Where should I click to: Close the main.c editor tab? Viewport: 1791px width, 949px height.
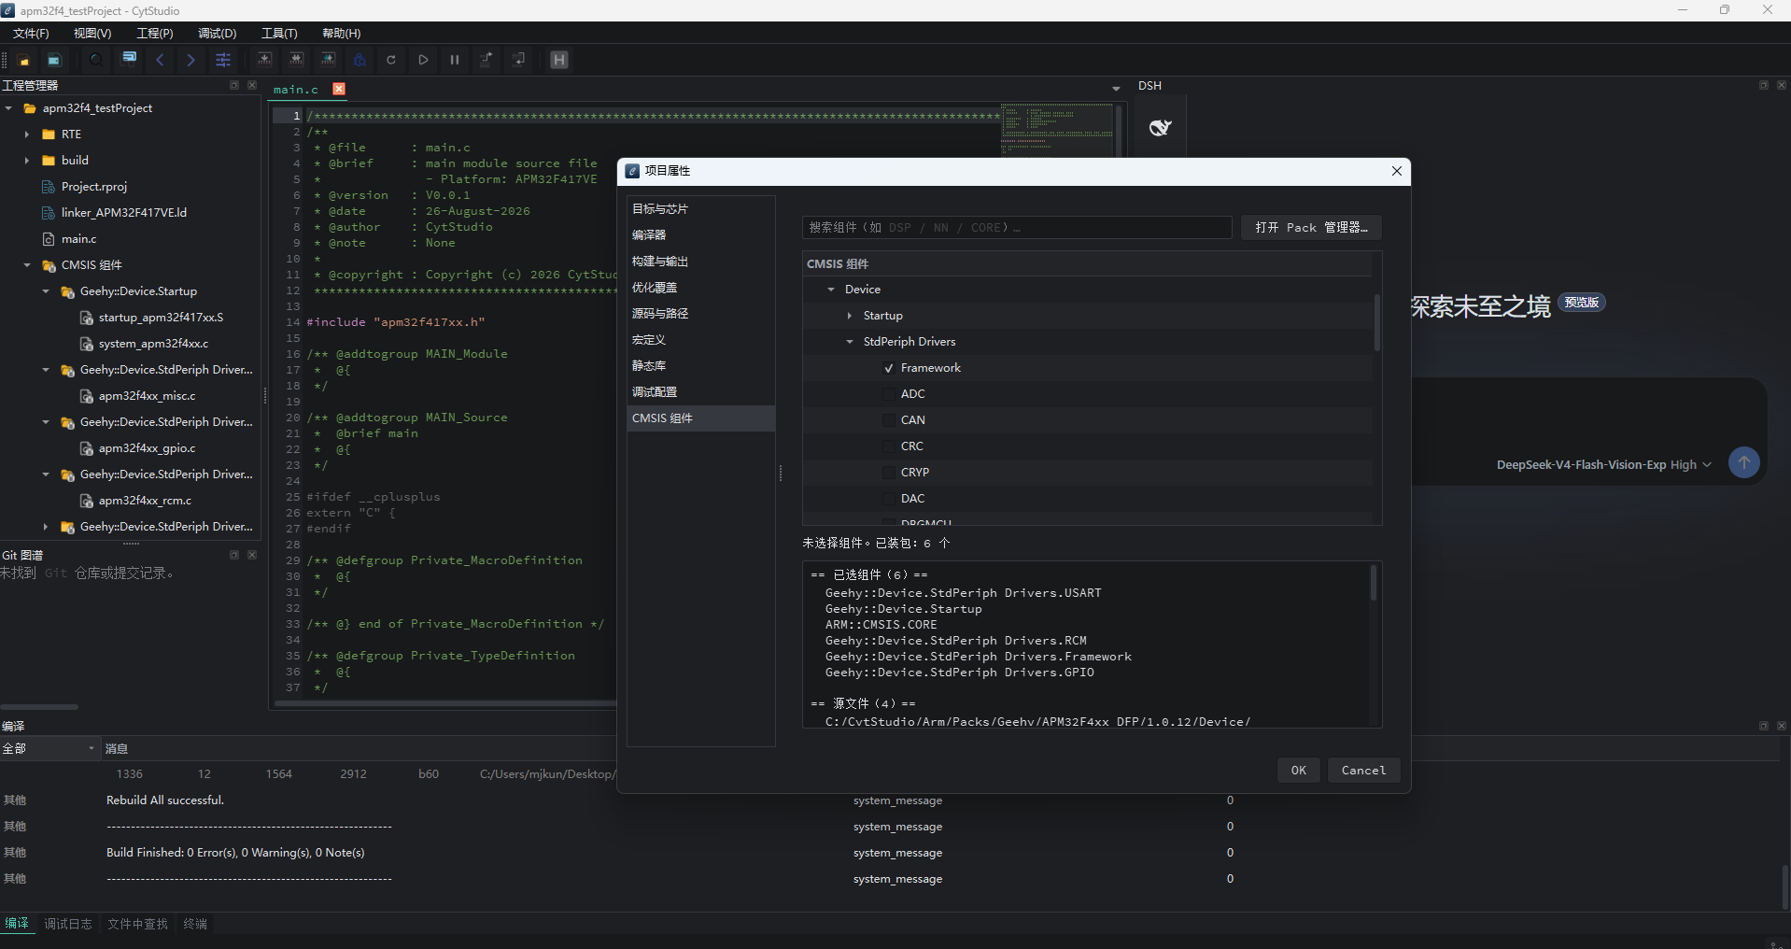[339, 89]
